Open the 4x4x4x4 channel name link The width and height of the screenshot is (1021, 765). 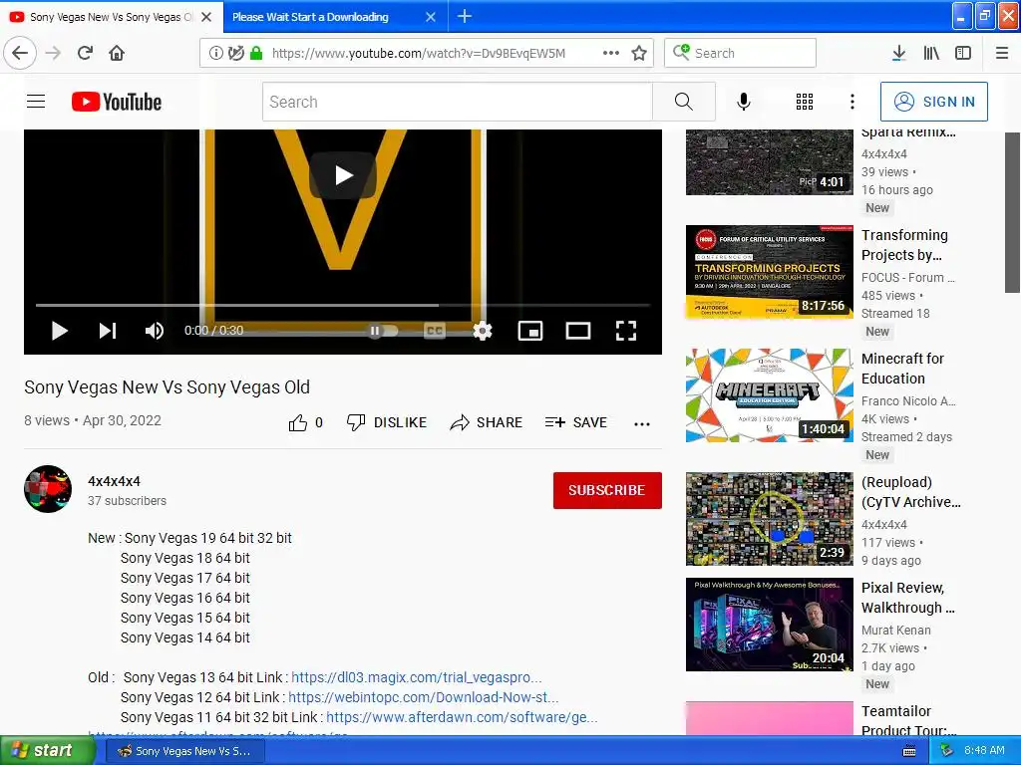[x=114, y=481]
